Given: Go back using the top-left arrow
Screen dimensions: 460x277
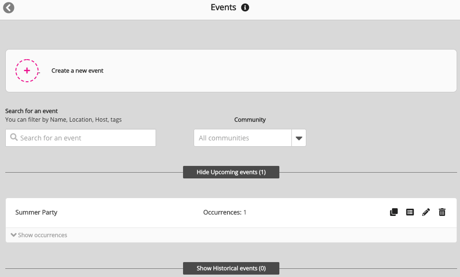Looking at the screenshot, I should click(x=9, y=8).
